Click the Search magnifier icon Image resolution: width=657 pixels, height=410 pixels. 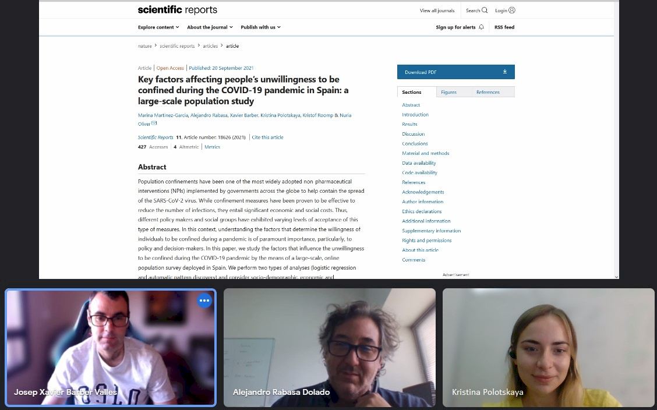pyautogui.click(x=485, y=10)
